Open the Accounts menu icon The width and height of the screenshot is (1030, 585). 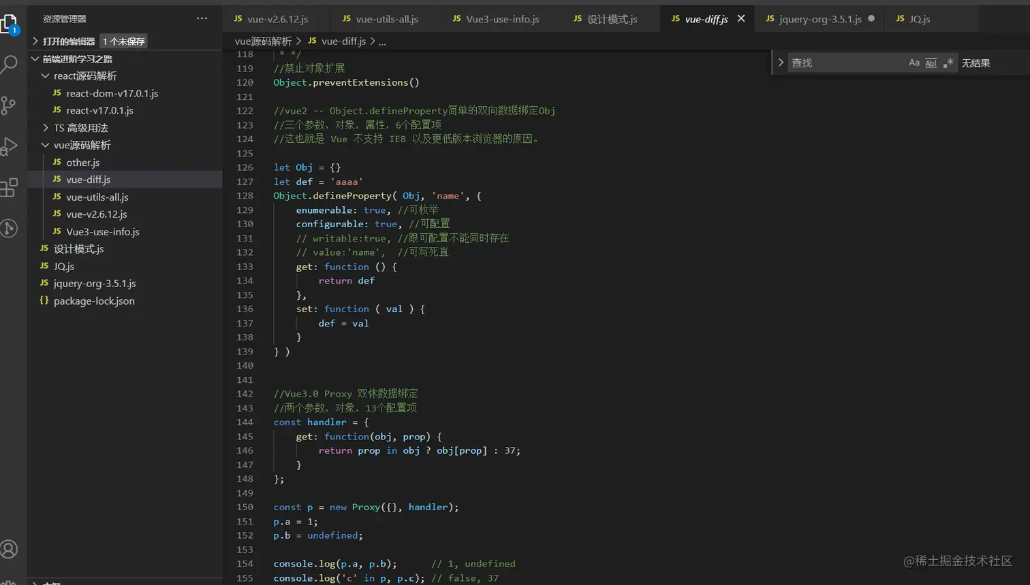[x=9, y=549]
